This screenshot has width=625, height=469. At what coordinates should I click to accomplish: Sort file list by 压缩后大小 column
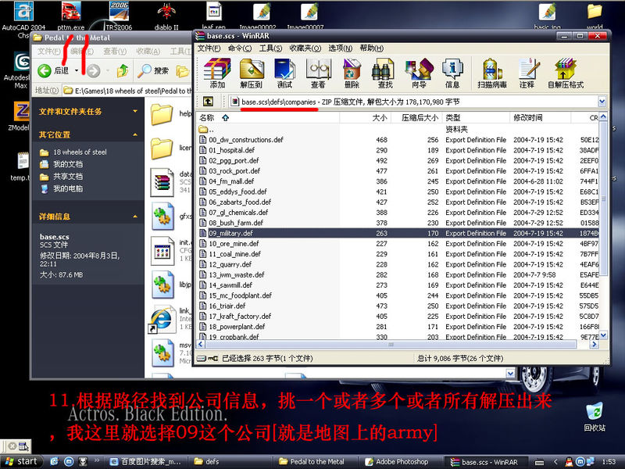click(416, 118)
